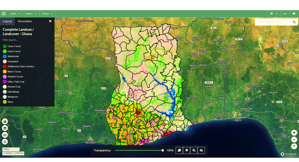299x162 pixels.
Task: Zoom out with the minus button
Action: coord(294,140)
